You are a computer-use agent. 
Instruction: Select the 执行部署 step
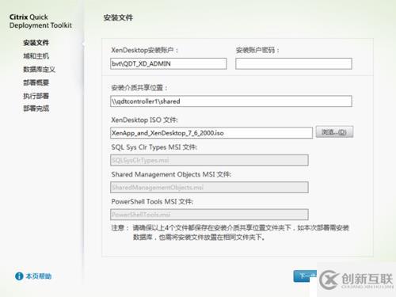[36, 96]
